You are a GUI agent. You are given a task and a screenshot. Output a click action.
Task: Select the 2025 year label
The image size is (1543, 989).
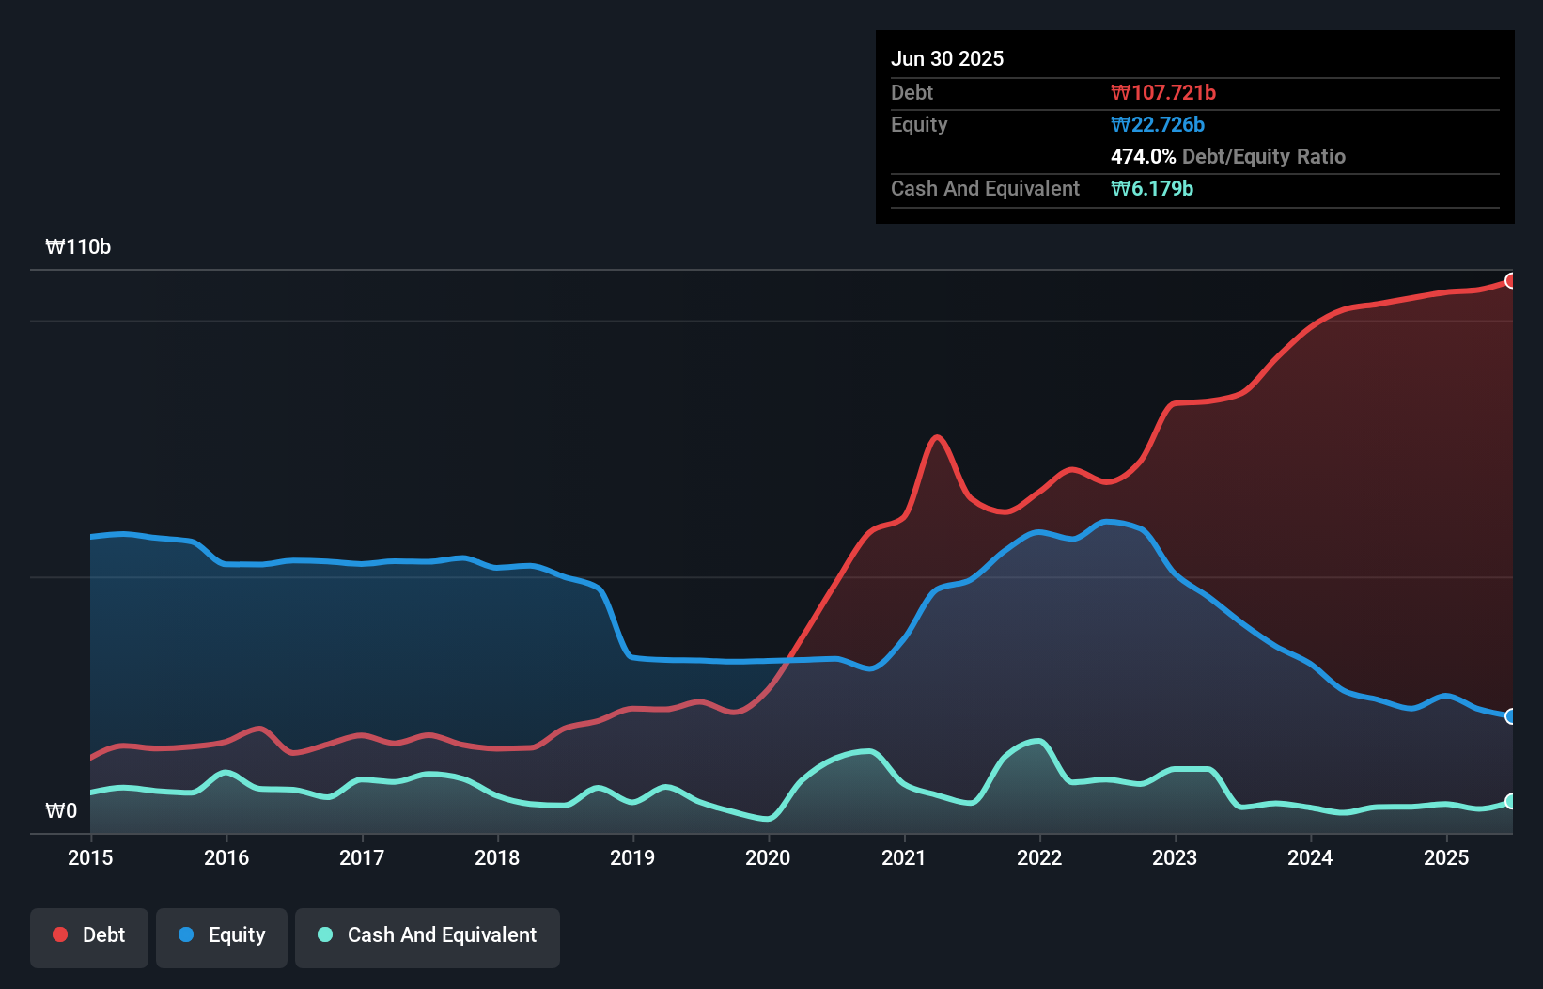[x=1446, y=857]
